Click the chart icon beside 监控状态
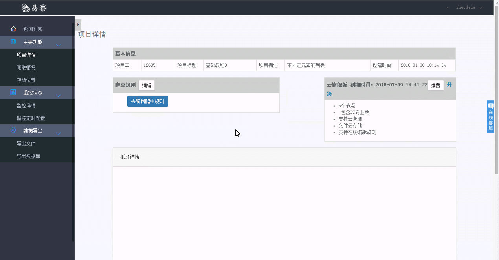499x260 pixels. (13, 92)
